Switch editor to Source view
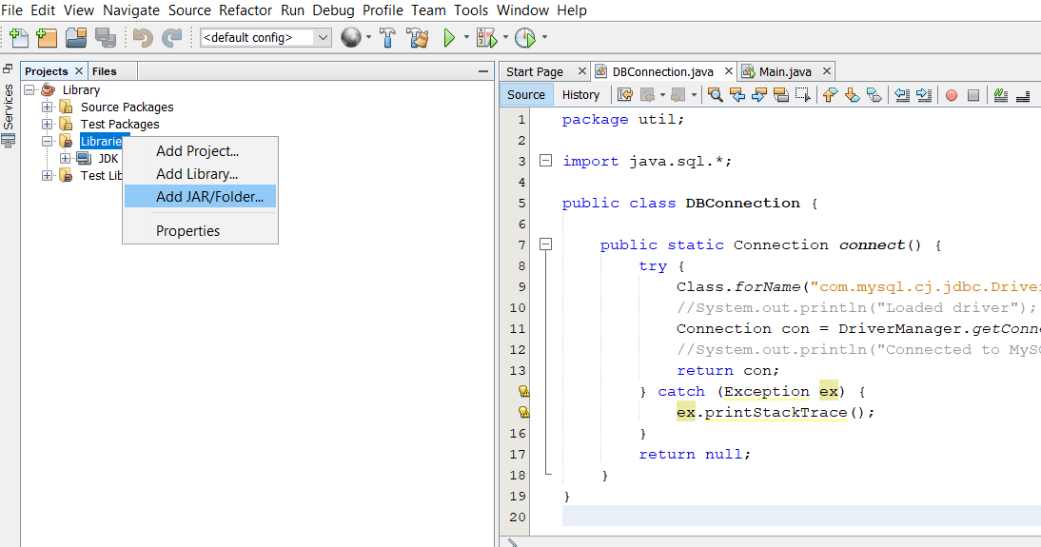 click(526, 95)
